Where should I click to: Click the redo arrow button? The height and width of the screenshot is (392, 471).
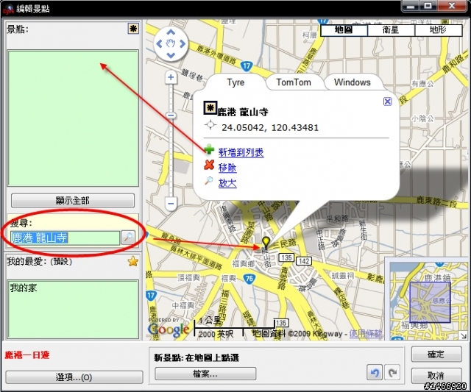click(392, 372)
